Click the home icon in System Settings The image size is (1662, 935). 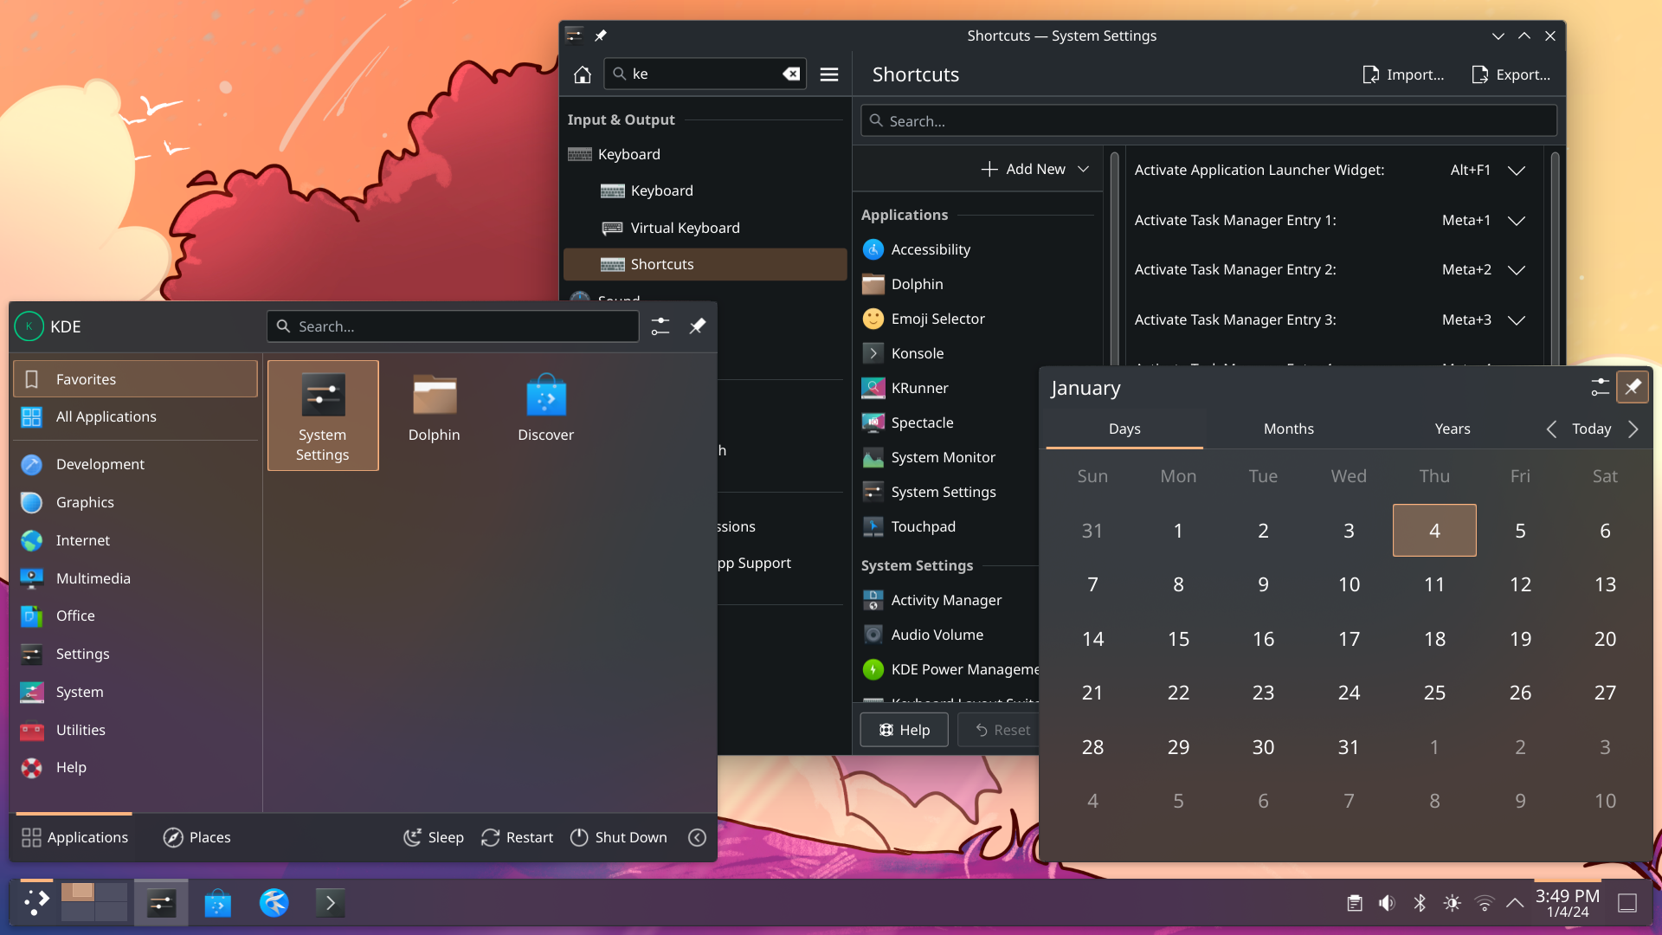(582, 74)
